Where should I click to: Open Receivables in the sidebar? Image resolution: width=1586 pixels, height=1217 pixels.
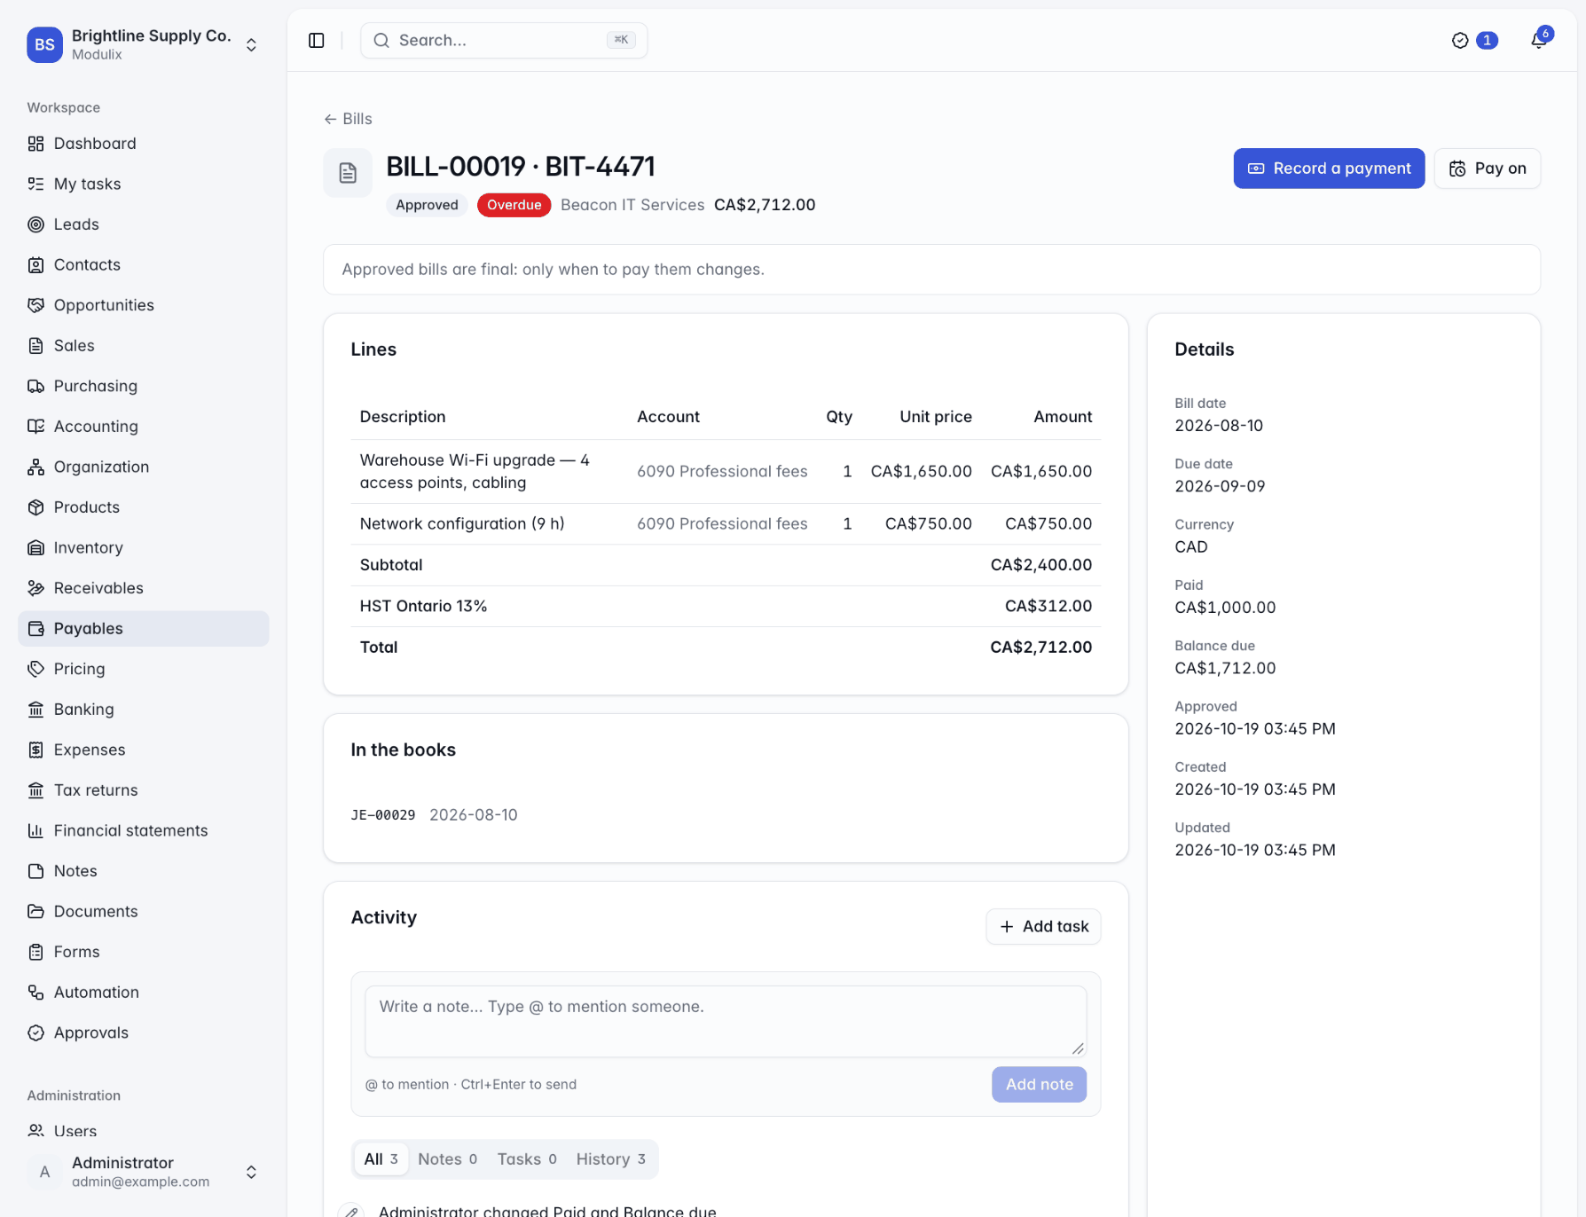[x=143, y=588]
